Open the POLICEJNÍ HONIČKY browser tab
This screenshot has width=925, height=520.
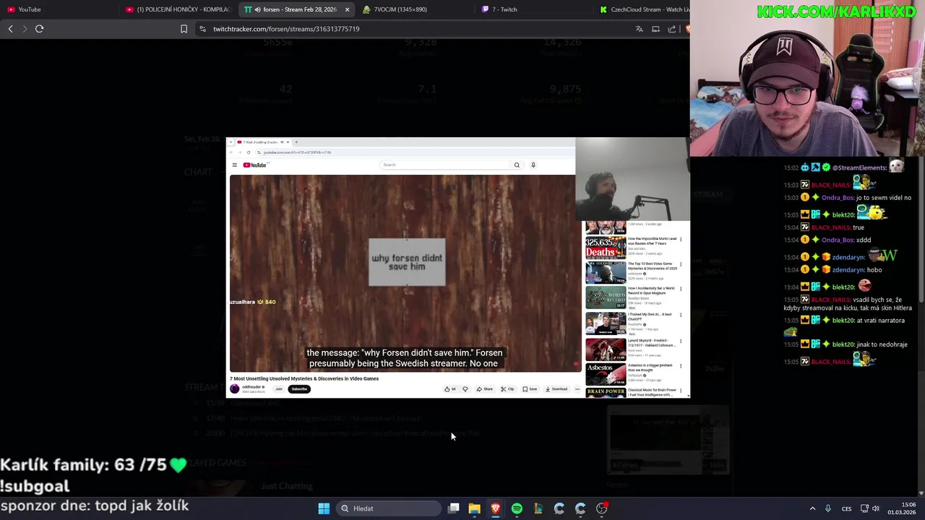177,9
